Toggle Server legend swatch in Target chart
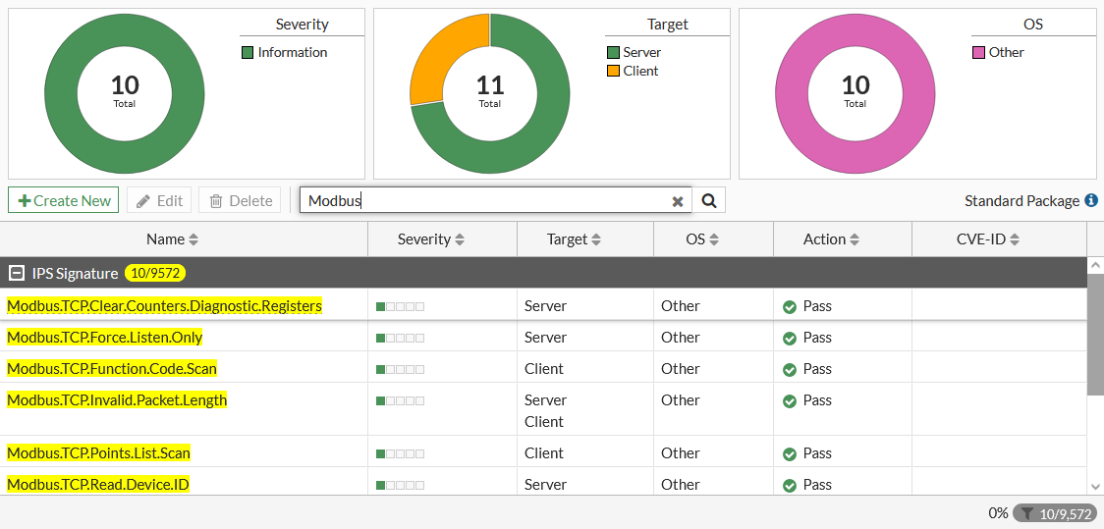Screen dimensions: 1104x529 (614, 53)
